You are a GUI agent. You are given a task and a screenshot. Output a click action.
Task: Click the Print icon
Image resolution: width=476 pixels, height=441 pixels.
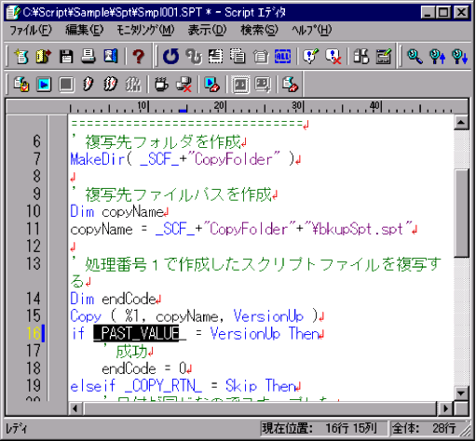[x=88, y=57]
